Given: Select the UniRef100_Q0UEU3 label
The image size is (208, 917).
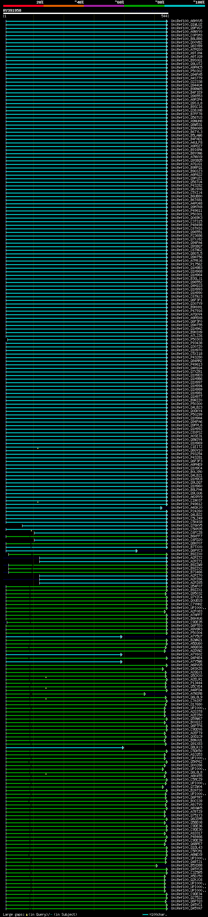Looking at the screenshot, I should (x=186, y=600).
